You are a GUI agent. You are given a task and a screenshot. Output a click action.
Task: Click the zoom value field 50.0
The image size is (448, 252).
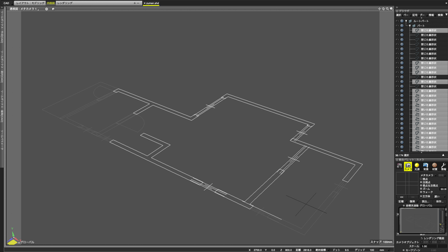[443, 189]
